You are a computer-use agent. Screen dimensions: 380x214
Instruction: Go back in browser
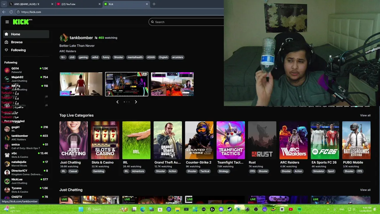pos(4,12)
